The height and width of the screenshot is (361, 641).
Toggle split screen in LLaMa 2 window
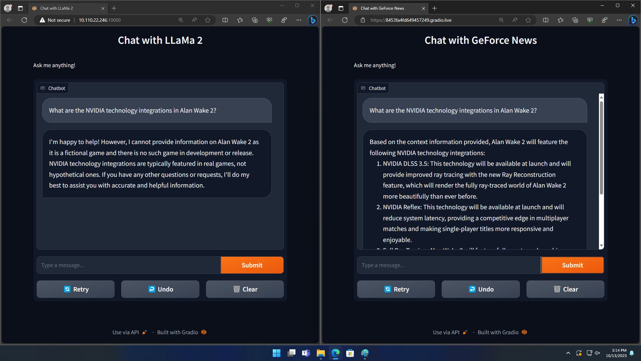point(225,20)
